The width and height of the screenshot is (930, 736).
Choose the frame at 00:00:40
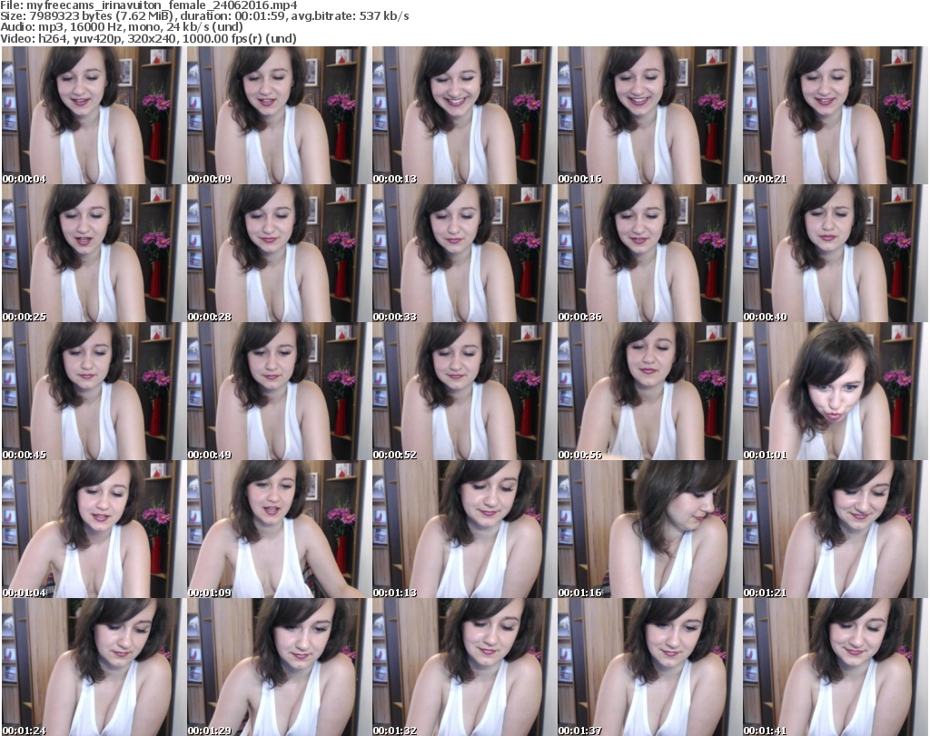tap(836, 253)
